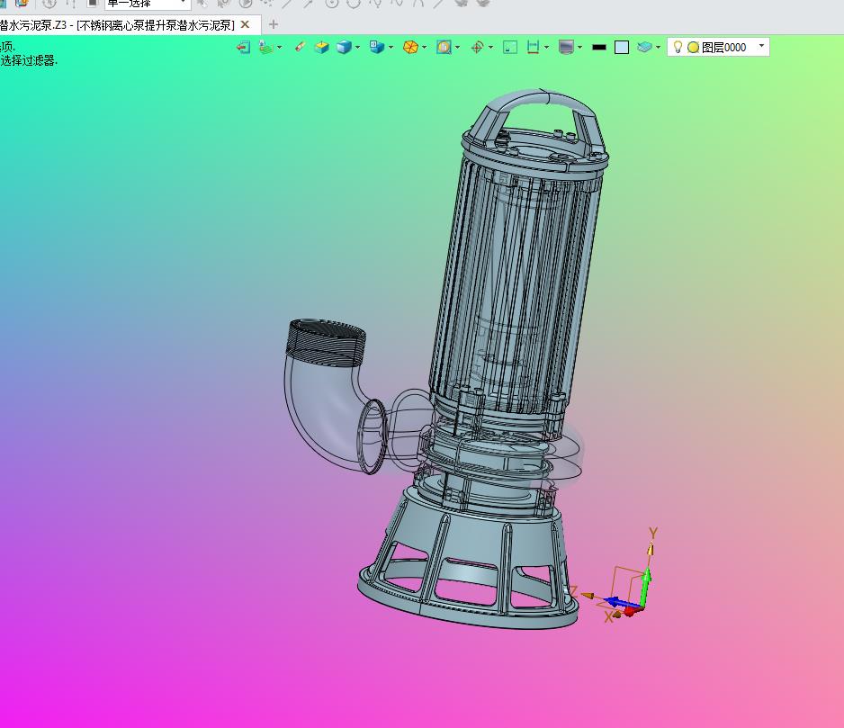The height and width of the screenshot is (728, 844).
Task: Click the yellow-topped box view icon
Action: 322,48
